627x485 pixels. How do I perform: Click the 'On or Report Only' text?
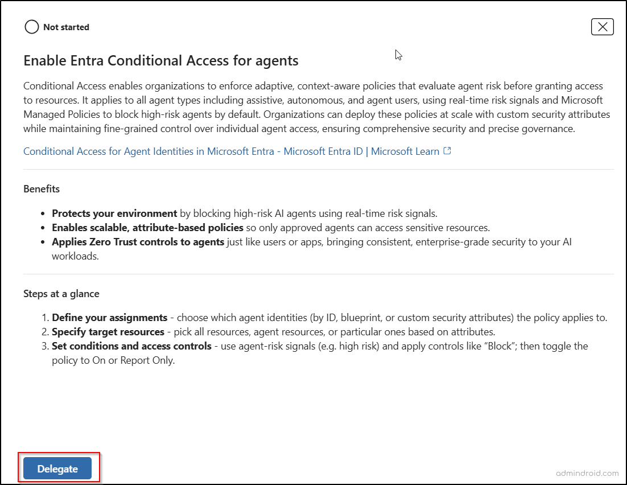tap(133, 360)
